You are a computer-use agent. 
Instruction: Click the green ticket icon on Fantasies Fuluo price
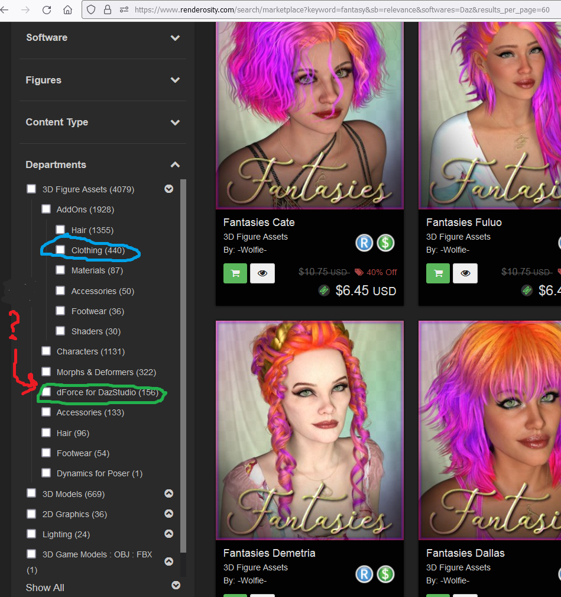click(527, 291)
